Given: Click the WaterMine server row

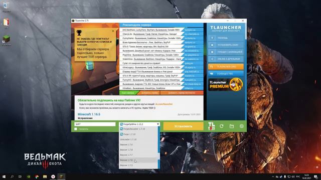Looking at the screenshot, I should tap(162, 59).
